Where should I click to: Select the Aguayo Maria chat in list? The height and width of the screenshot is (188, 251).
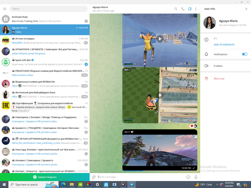[45, 30]
